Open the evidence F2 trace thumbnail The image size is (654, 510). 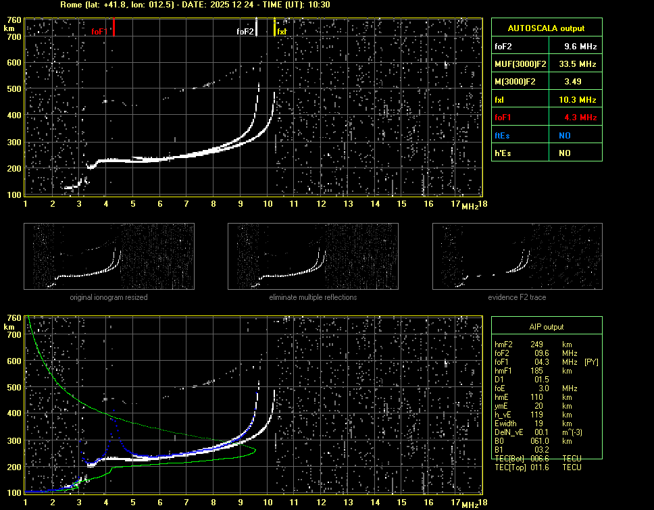click(517, 256)
